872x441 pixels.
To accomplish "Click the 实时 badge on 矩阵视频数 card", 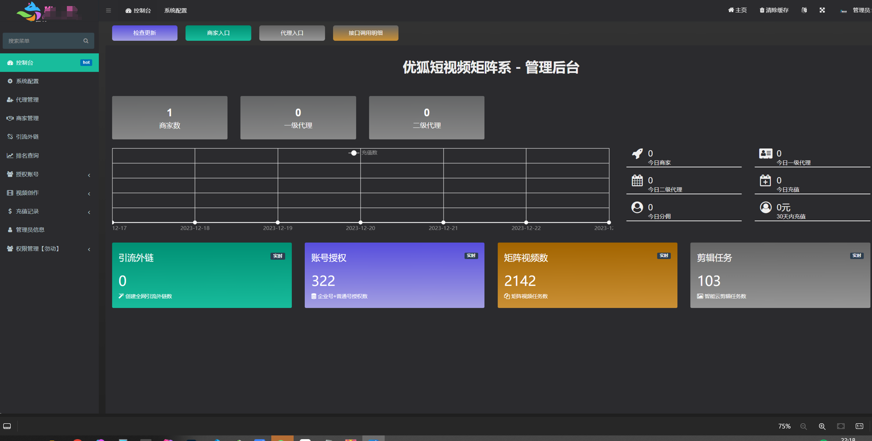I will point(664,256).
